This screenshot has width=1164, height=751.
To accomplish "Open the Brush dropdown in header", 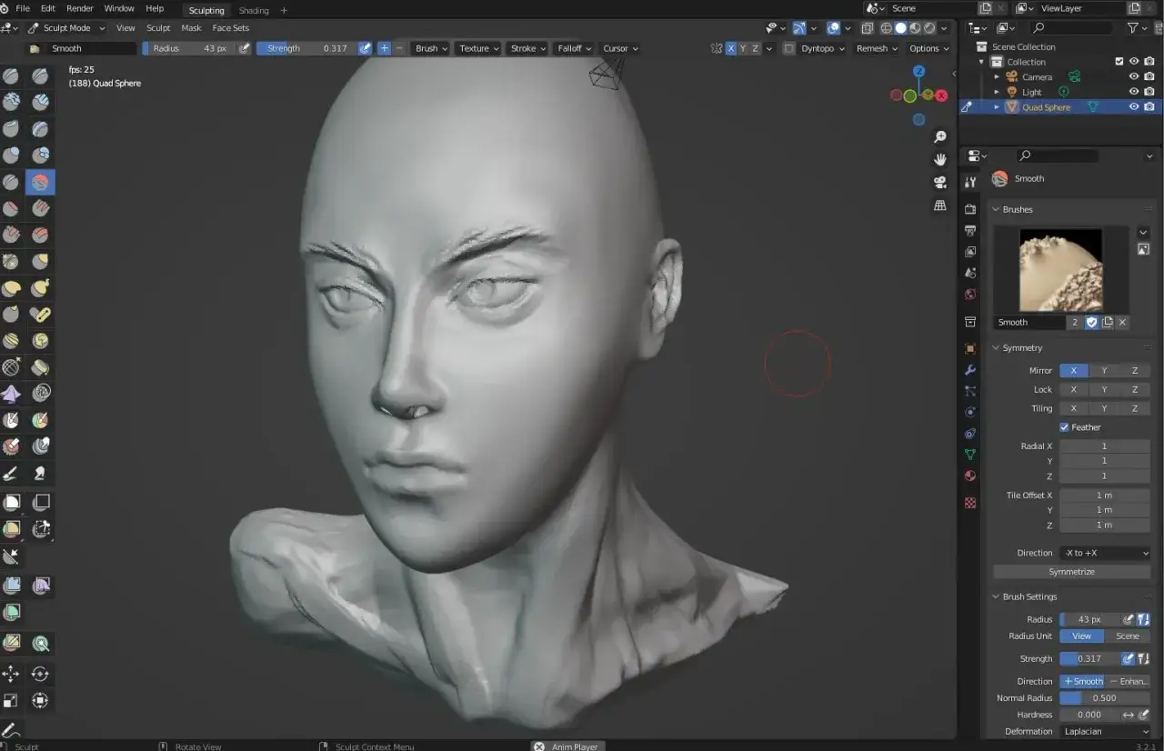I will (431, 48).
